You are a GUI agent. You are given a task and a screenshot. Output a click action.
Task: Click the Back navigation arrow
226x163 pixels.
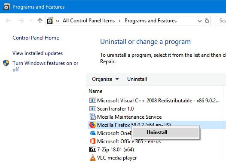tap(8, 21)
